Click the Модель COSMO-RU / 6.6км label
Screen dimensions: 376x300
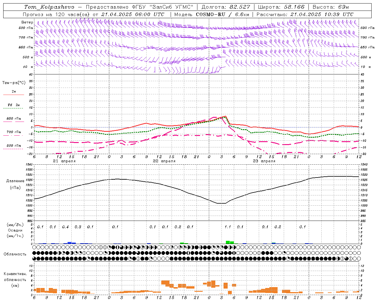tap(212, 14)
